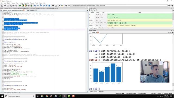The image size is (174, 98).
Task: Sort variables by Type column header
Action: click(97, 13)
